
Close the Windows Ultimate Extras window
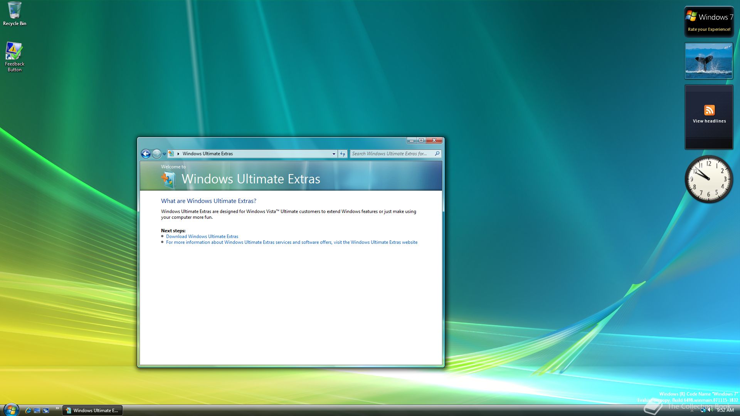(x=434, y=141)
